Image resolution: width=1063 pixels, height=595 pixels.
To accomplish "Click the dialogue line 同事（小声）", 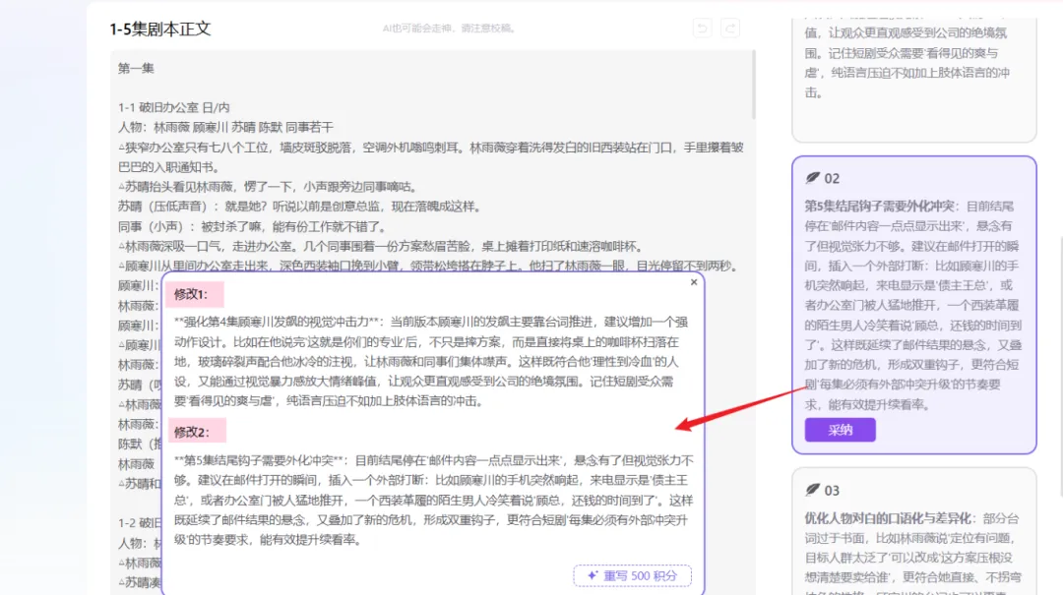I will coord(252,226).
